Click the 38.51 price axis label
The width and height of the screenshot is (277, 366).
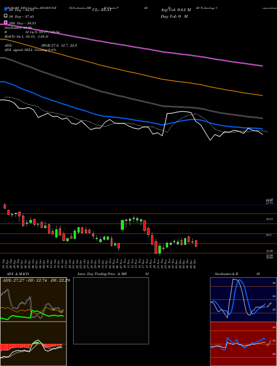269,219
